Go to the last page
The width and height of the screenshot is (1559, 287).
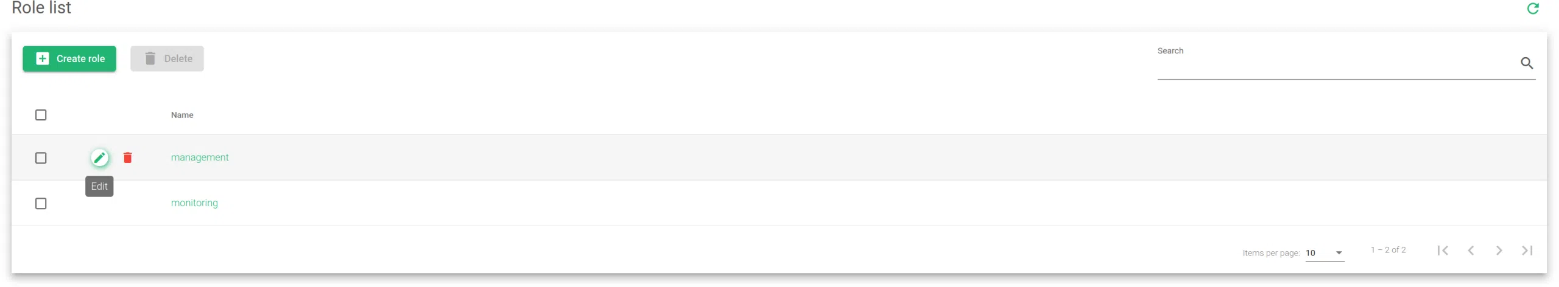(x=1527, y=251)
